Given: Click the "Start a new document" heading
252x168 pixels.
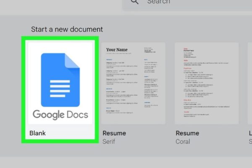Looking at the screenshot, I should pyautogui.click(x=67, y=29).
